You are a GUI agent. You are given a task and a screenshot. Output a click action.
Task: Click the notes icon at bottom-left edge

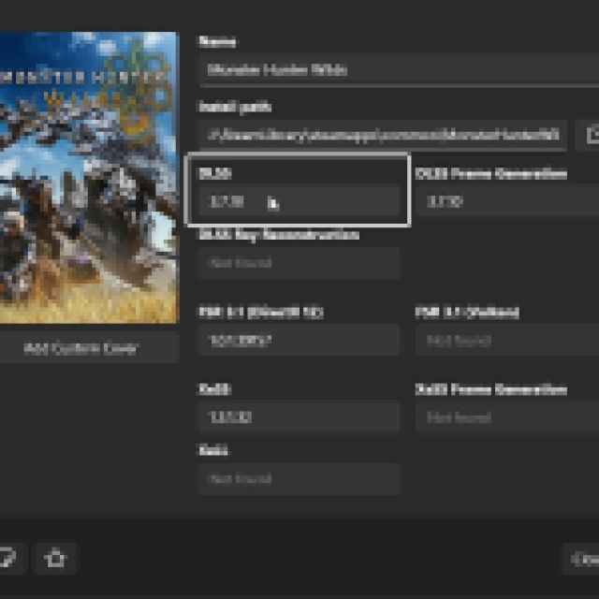[x=7, y=558]
